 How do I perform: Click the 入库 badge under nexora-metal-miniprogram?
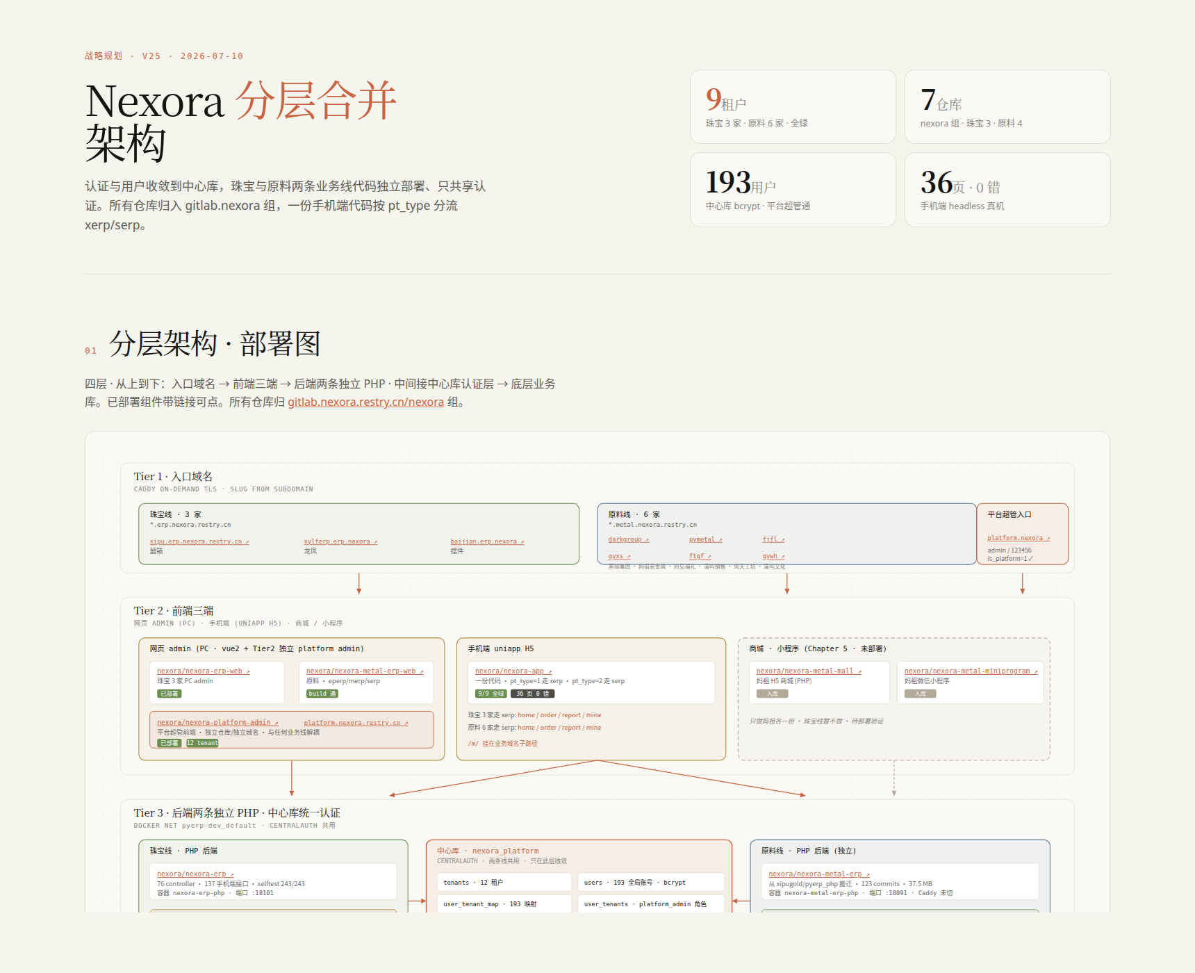click(921, 694)
